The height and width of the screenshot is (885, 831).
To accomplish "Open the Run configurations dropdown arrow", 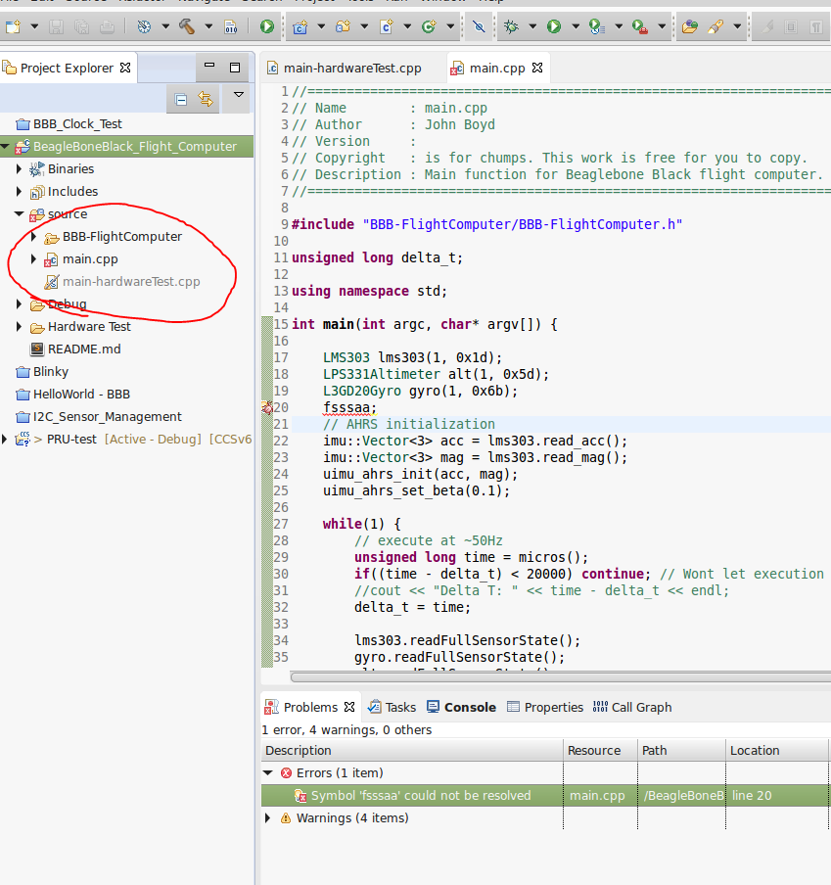I will coord(576,26).
